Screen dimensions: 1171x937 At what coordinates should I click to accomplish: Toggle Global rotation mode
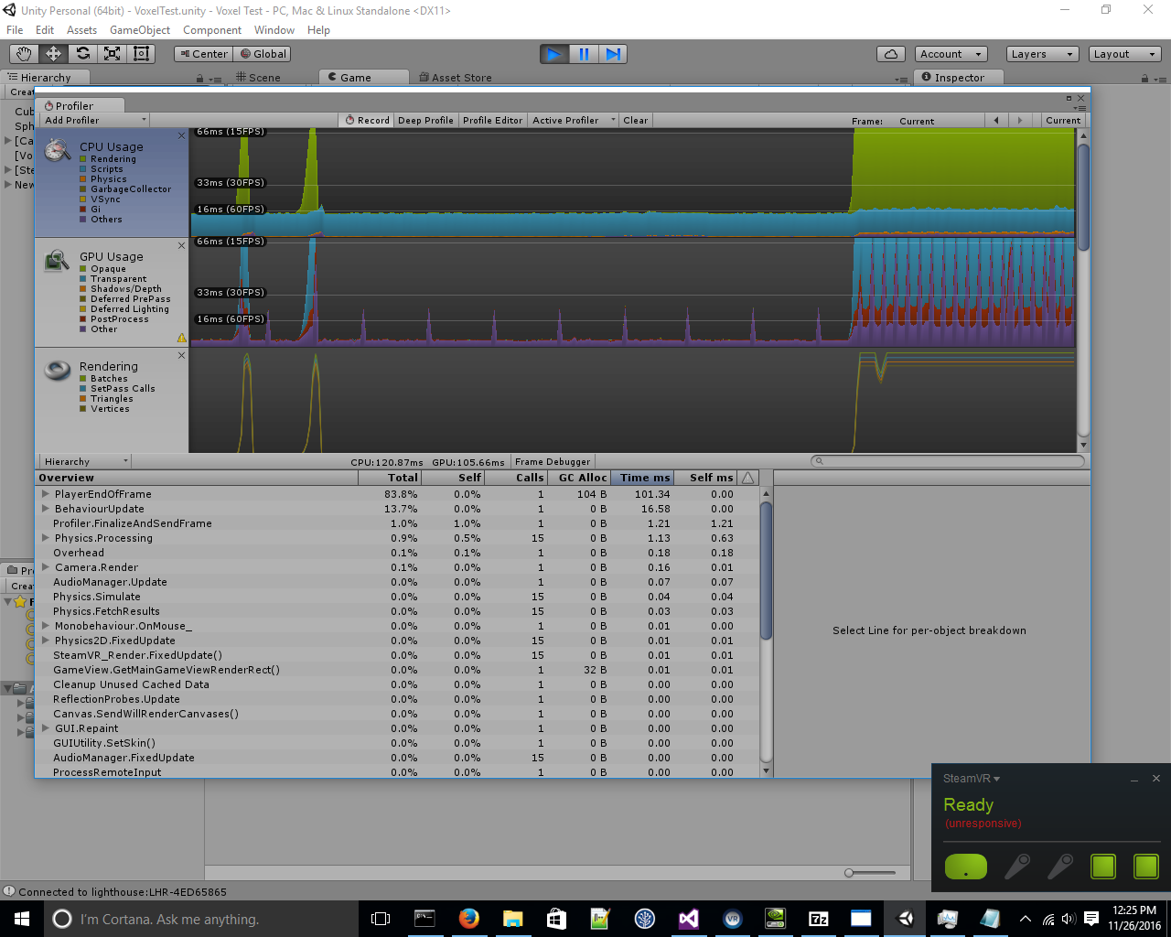(x=262, y=54)
